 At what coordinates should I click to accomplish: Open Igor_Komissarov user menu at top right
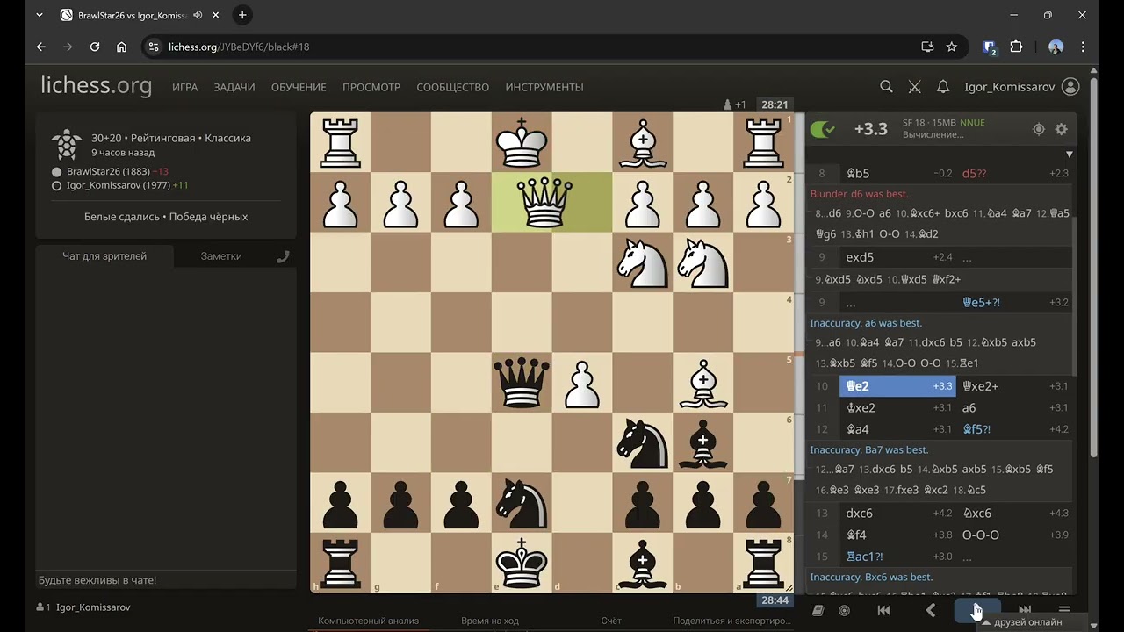click(x=1021, y=87)
